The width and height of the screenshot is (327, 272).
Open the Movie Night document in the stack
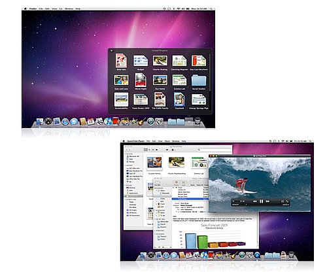(x=141, y=81)
